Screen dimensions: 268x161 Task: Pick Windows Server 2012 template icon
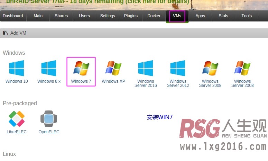[178, 68]
